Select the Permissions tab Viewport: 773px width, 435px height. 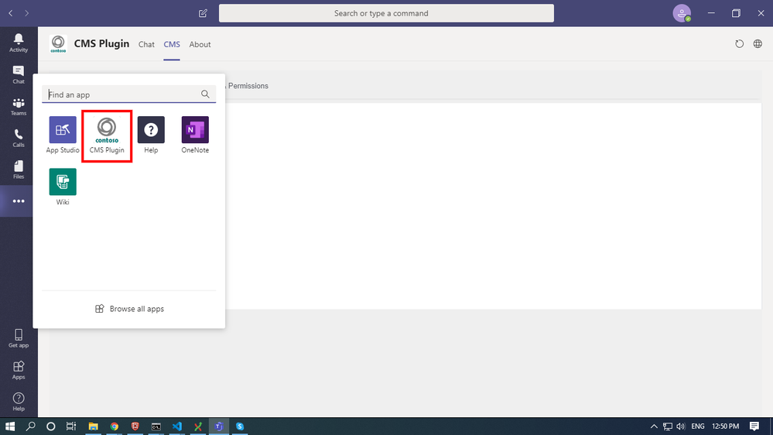coord(248,86)
